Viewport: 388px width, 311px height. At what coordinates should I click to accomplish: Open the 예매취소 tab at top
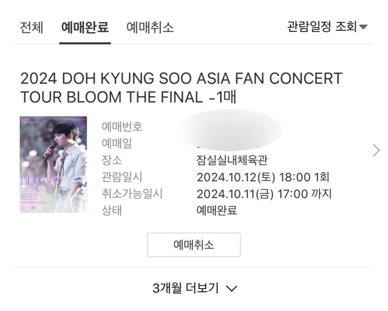(150, 27)
